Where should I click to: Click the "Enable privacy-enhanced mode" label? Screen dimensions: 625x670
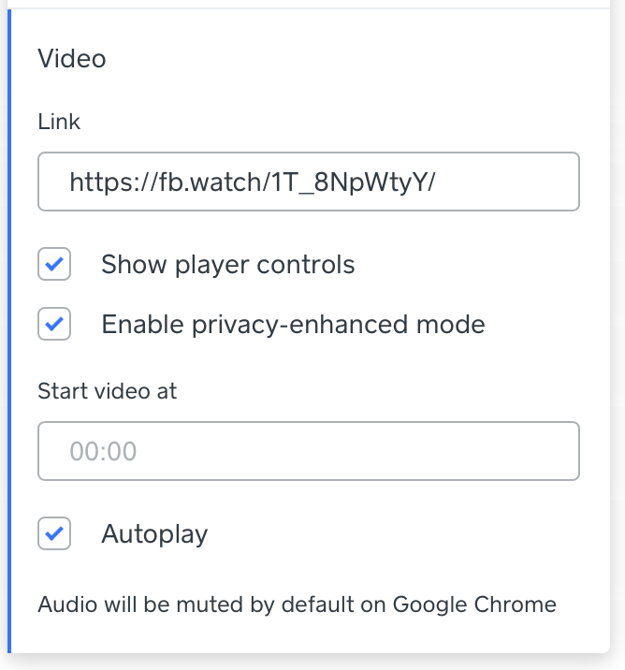[293, 325]
